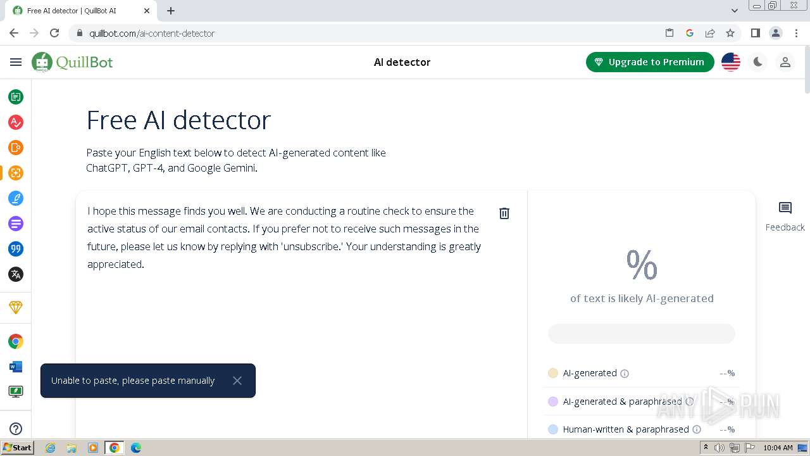
Task: Show info for AI-generated & paraphrased
Action: [x=690, y=402]
